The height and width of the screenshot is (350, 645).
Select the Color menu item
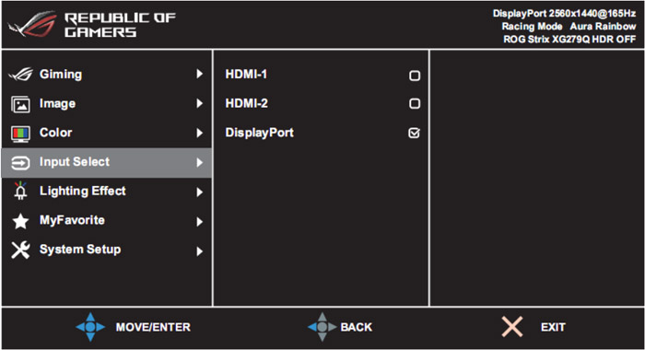[x=107, y=133]
